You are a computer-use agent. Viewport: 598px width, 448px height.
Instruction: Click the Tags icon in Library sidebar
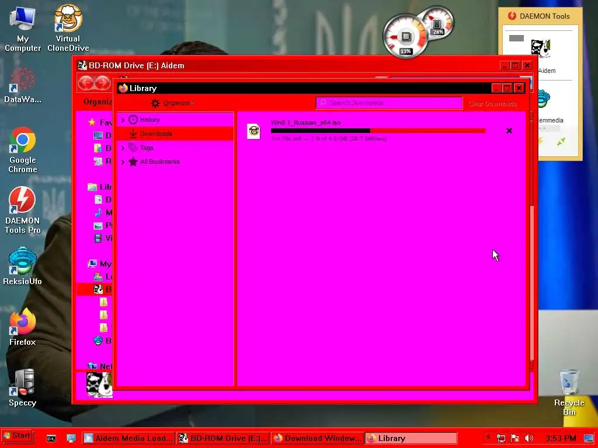133,148
